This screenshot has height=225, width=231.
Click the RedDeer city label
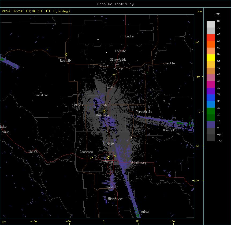tap(118, 68)
